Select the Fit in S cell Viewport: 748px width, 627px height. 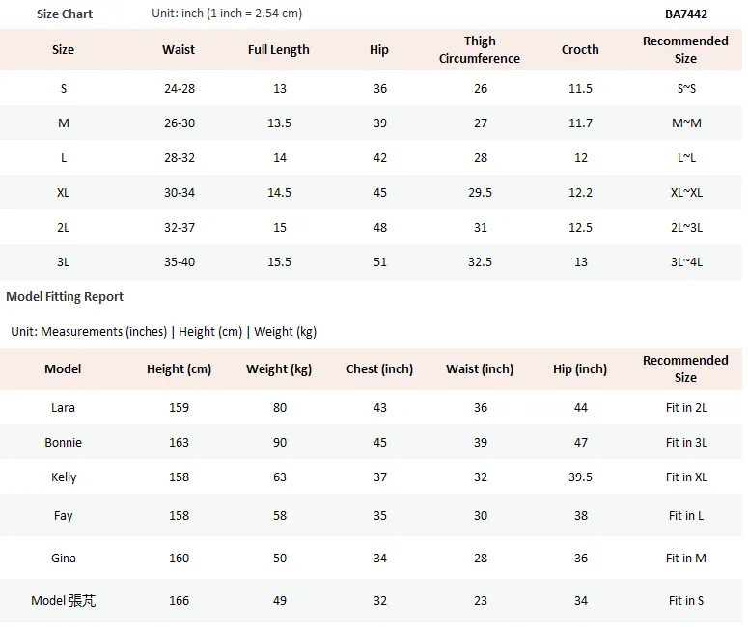tap(686, 601)
